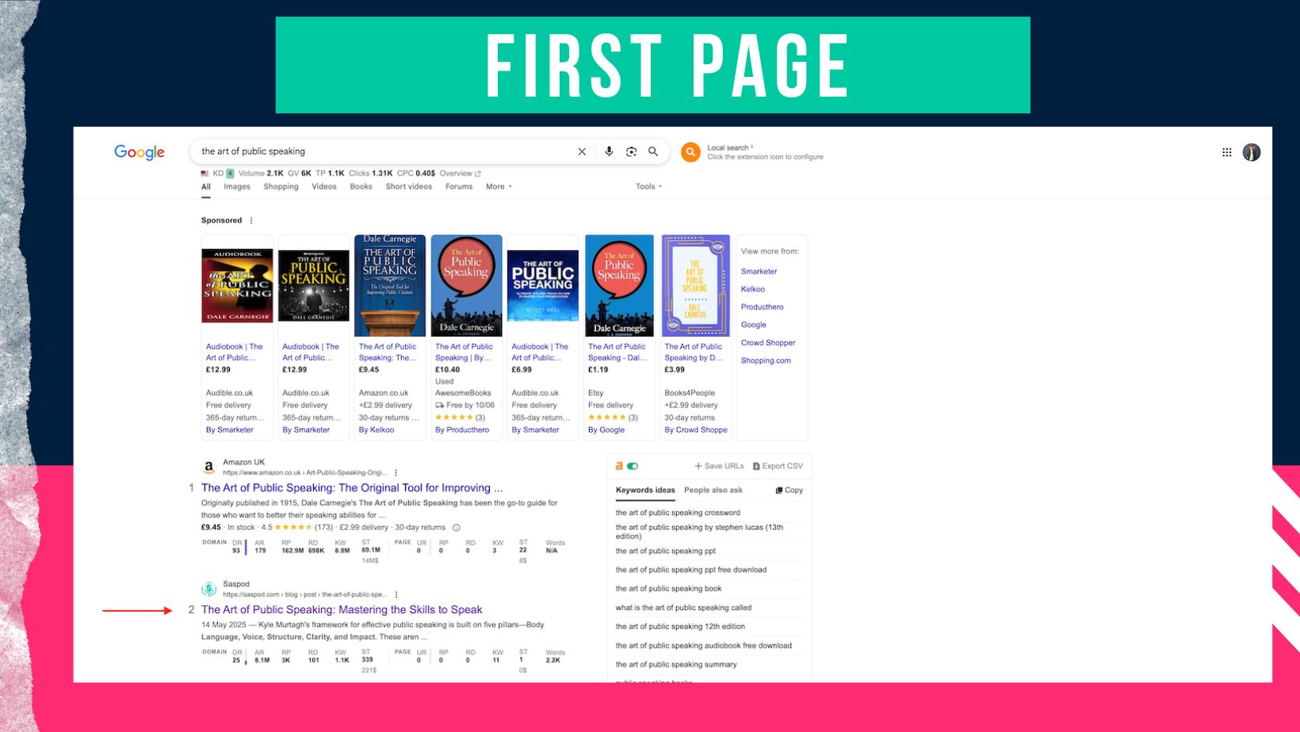The image size is (1300, 732).
Task: Open the gold Public Speaking audiobook cover
Action: (314, 285)
